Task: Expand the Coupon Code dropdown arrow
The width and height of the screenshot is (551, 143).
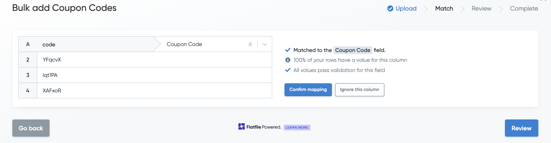Action: [265, 44]
